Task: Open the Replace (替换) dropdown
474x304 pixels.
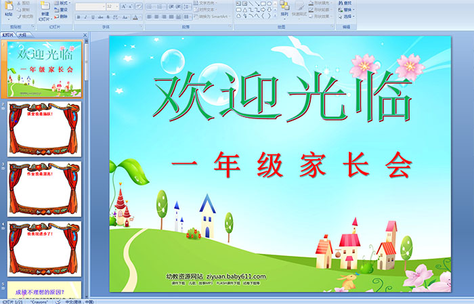Action: 347,9
